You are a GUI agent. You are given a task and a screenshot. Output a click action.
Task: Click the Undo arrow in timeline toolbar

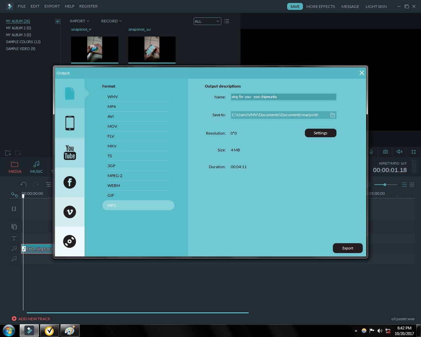(23, 185)
